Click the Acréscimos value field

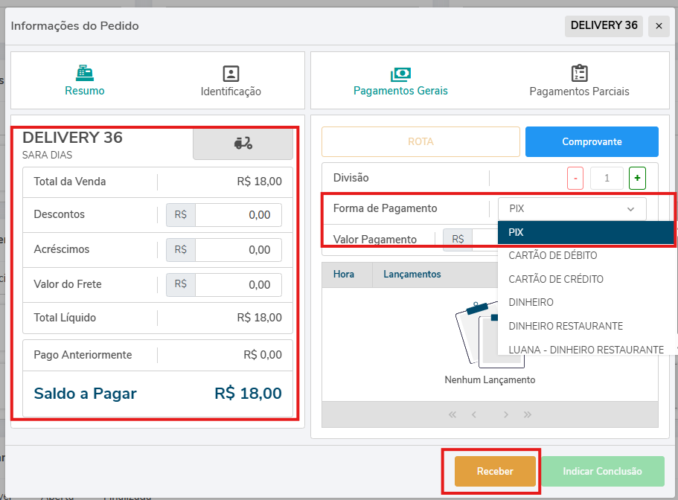click(x=238, y=250)
